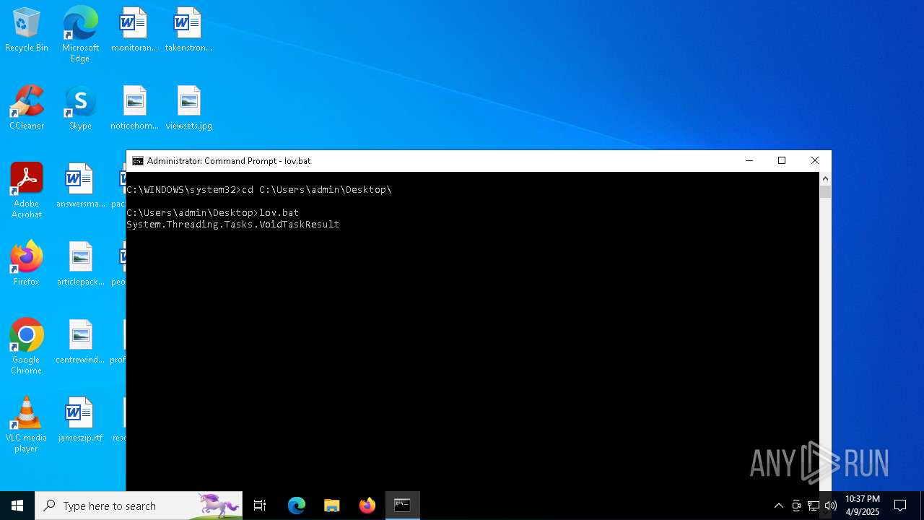Select the centrewind image file
The image size is (924, 520).
(80, 342)
